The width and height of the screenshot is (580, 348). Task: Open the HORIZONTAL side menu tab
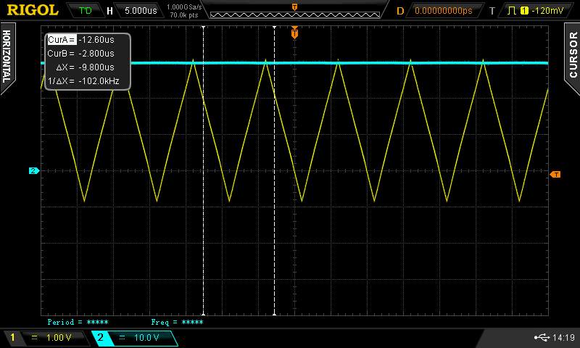tap(7, 55)
